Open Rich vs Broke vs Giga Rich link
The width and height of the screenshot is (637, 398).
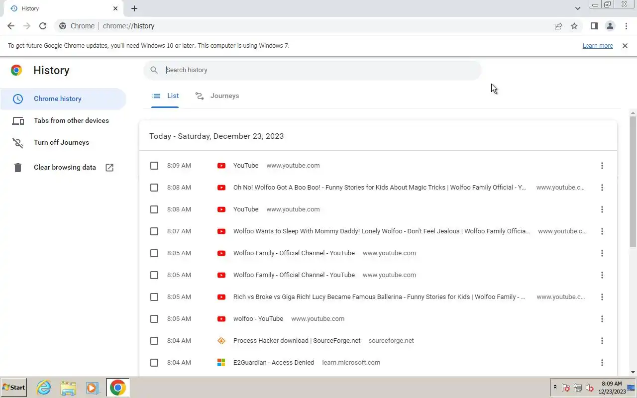[379, 297]
